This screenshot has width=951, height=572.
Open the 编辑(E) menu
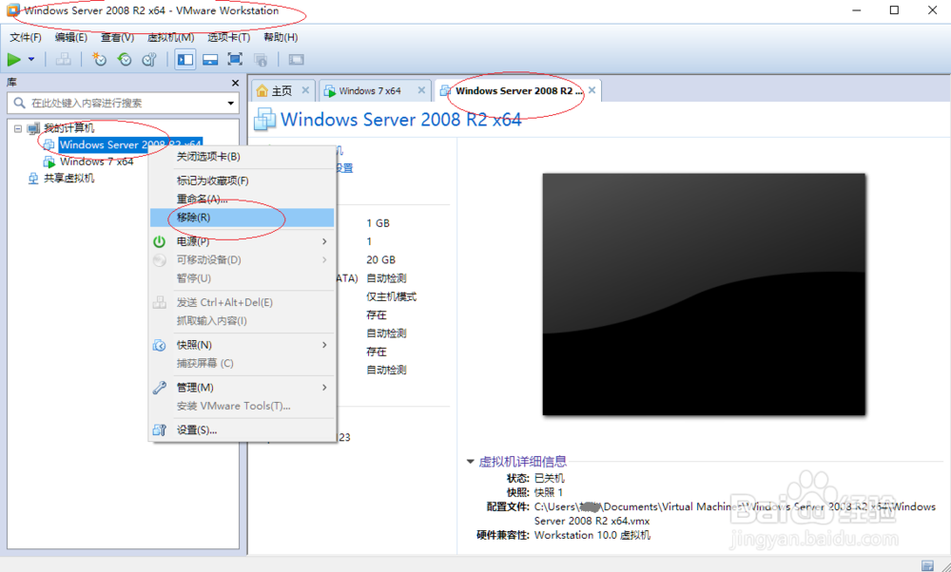point(71,38)
